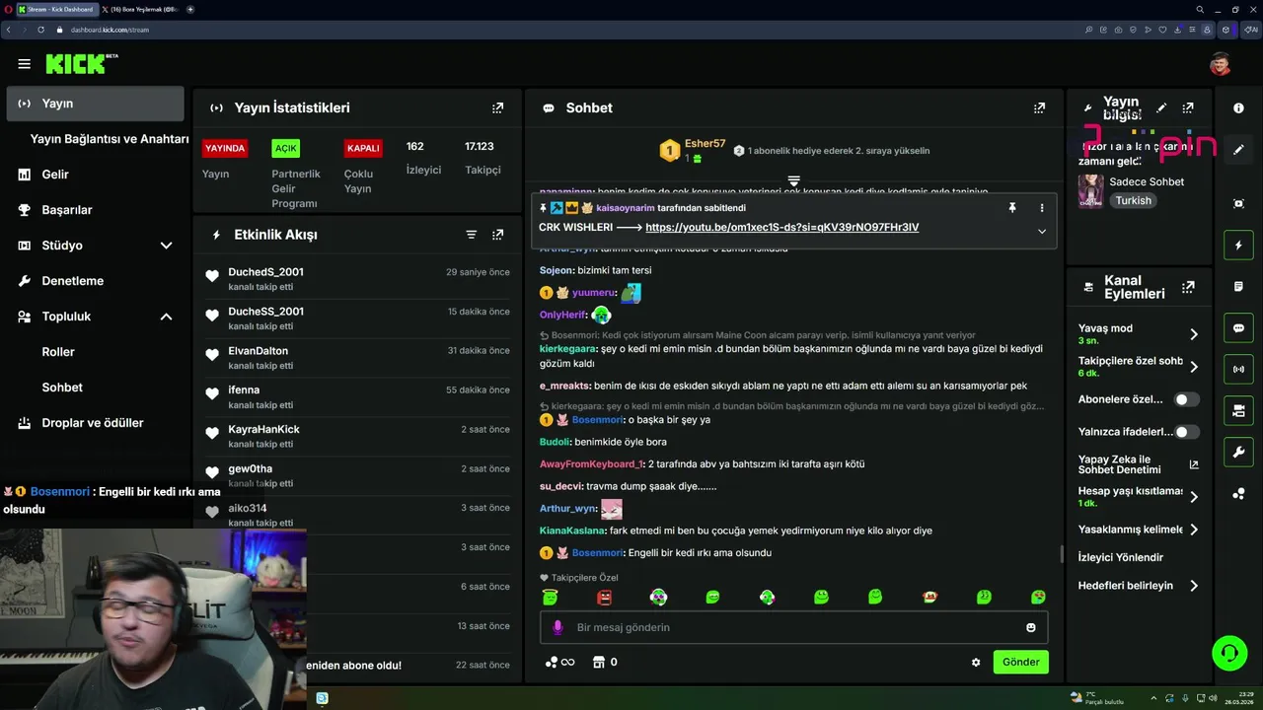Image resolution: width=1263 pixels, height=710 pixels.
Task: Open the stream info icon in right rail
Action: coord(1238,107)
